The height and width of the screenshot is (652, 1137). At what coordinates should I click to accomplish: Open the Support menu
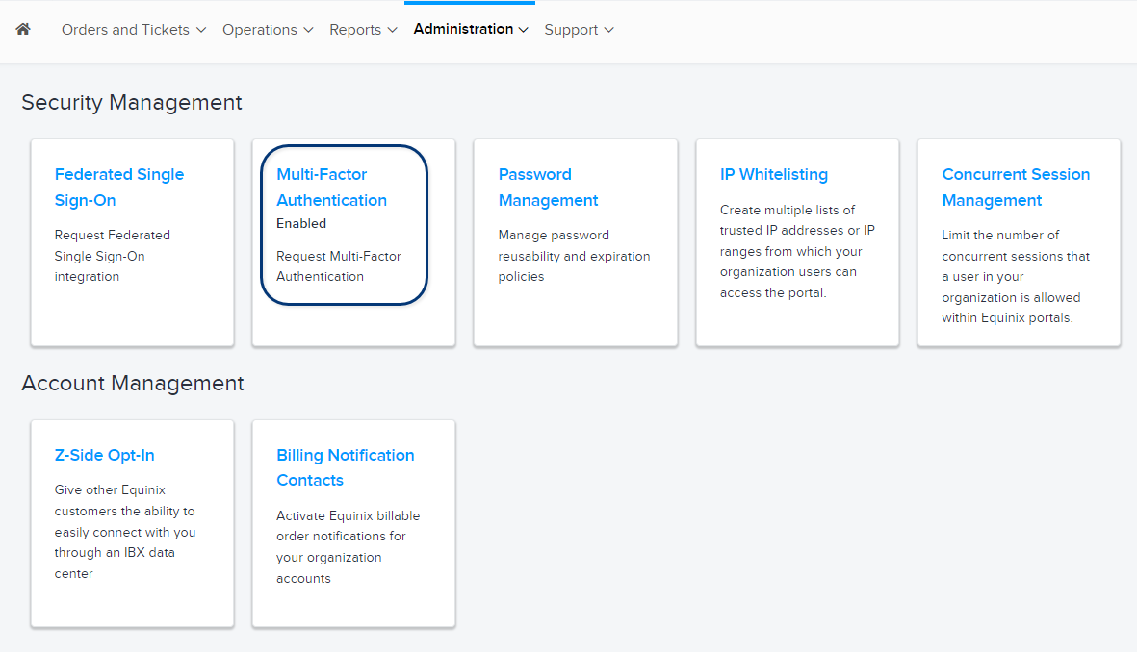[x=579, y=30]
